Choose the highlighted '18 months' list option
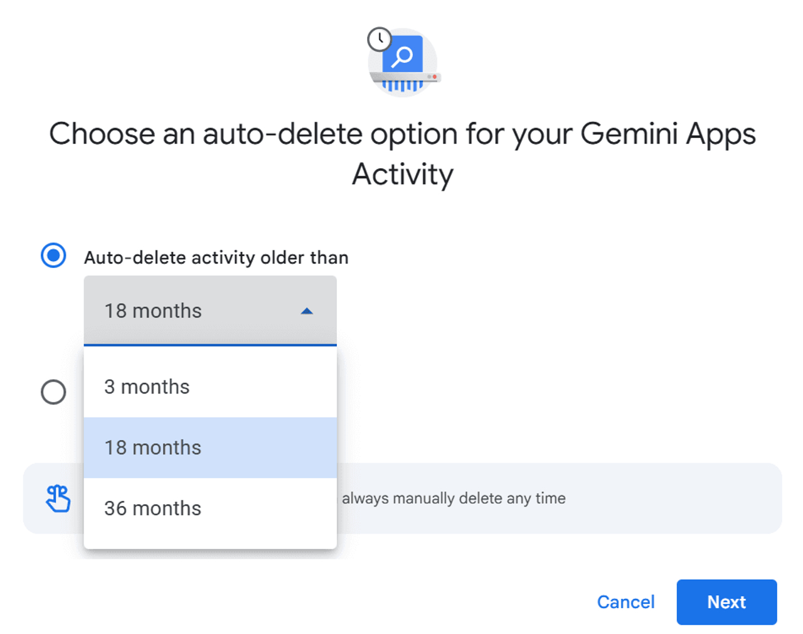This screenshot has height=634, width=803. click(210, 448)
